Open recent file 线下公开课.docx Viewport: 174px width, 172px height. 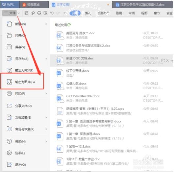tap(111, 73)
